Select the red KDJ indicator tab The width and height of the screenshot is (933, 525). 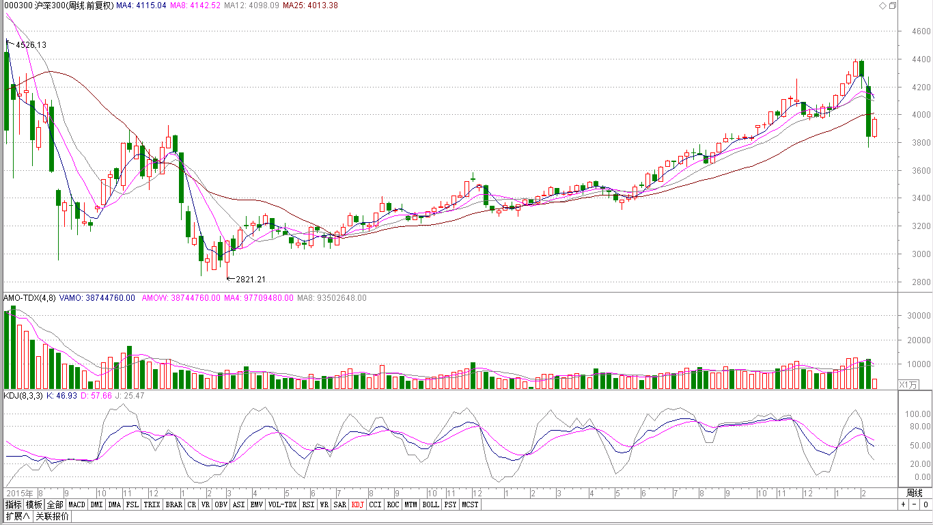[358, 504]
